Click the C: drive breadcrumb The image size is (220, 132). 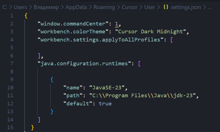pyautogui.click(x=5, y=7)
